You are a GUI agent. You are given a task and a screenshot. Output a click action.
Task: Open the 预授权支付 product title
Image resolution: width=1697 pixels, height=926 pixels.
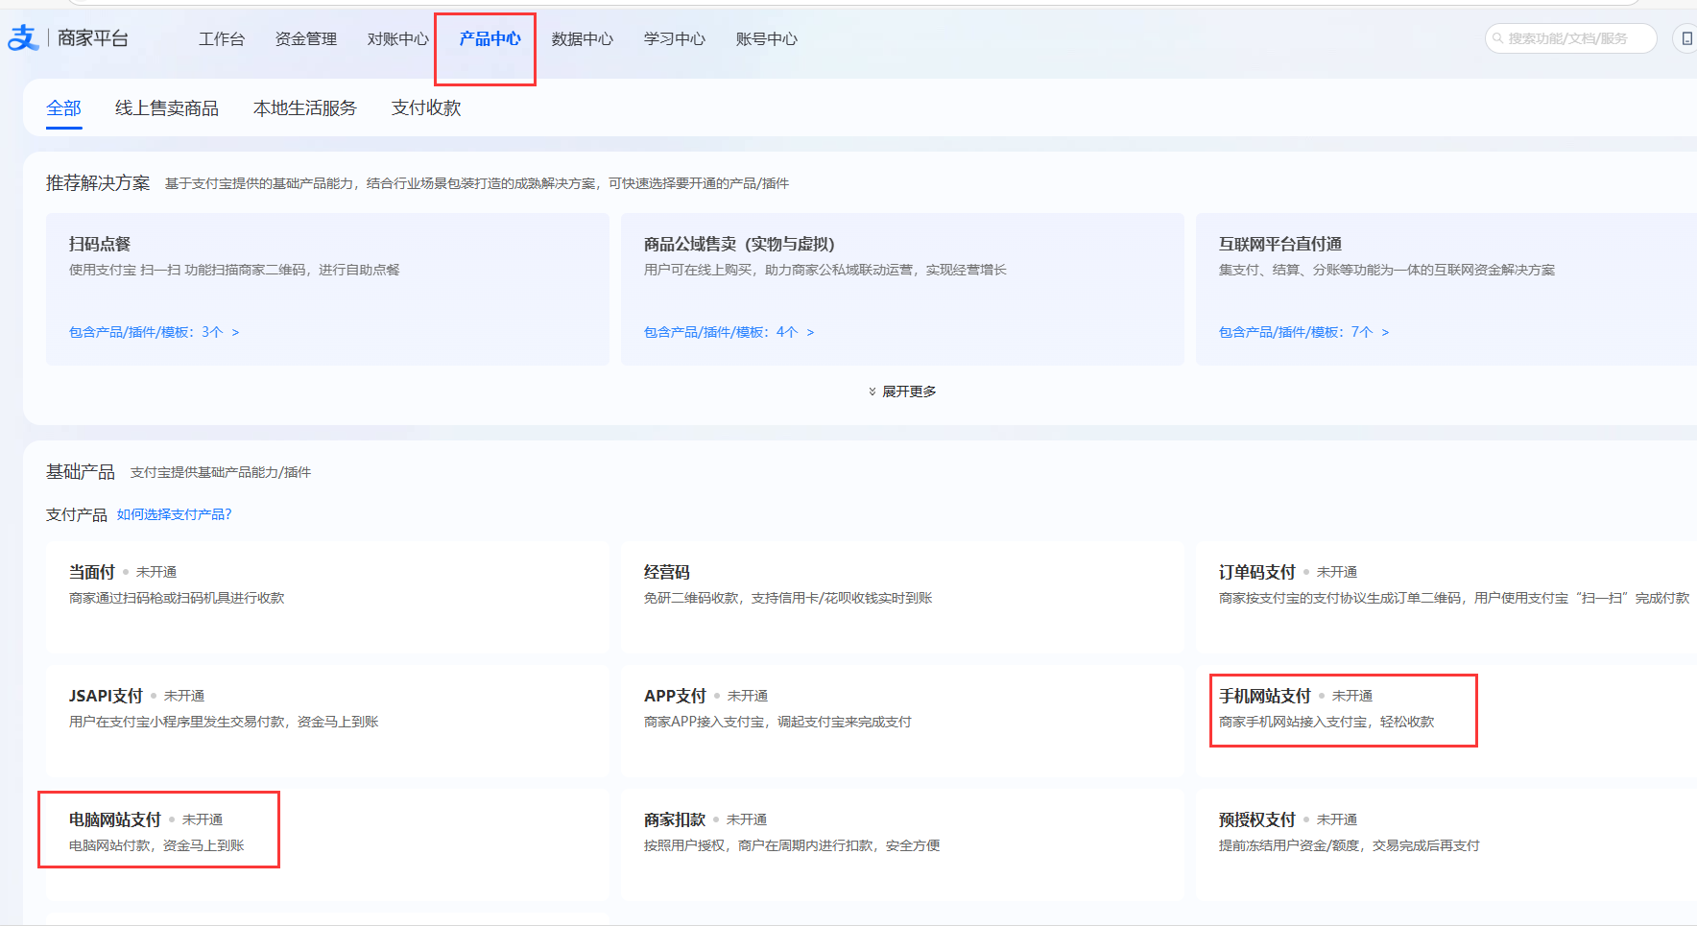point(1257,819)
